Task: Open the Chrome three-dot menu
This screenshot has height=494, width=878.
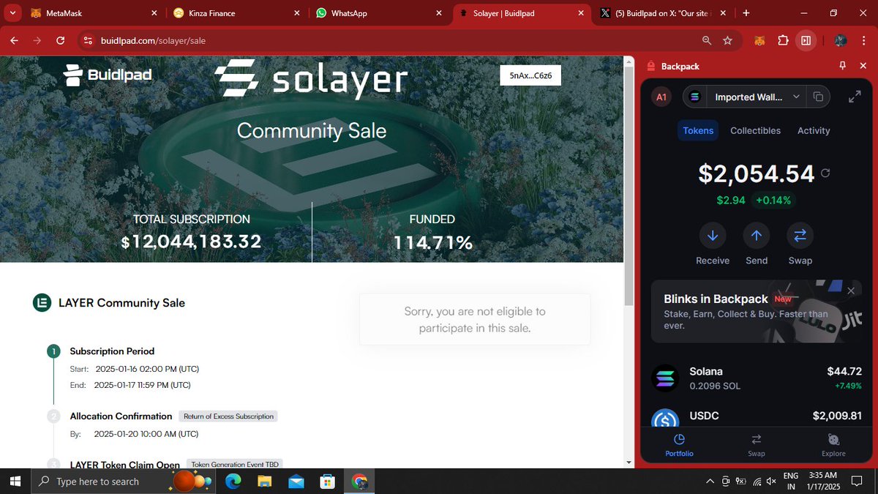Action: click(863, 41)
